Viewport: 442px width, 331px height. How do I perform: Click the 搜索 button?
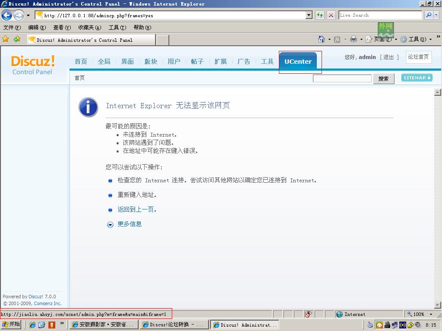pyautogui.click(x=383, y=78)
